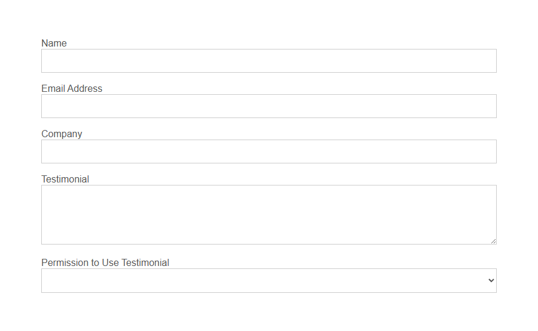Image resolution: width=538 pixels, height=331 pixels.
Task: Click the "Testimonial" label text
Action: point(65,179)
